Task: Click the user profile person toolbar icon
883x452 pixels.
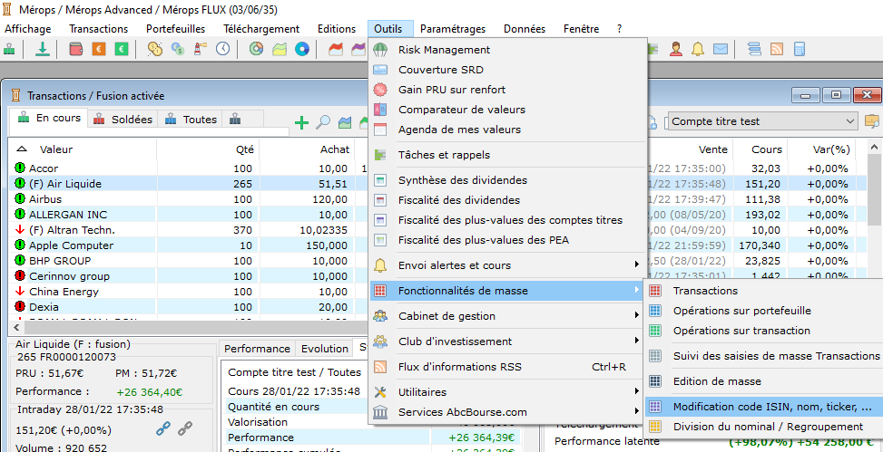Action: point(676,49)
